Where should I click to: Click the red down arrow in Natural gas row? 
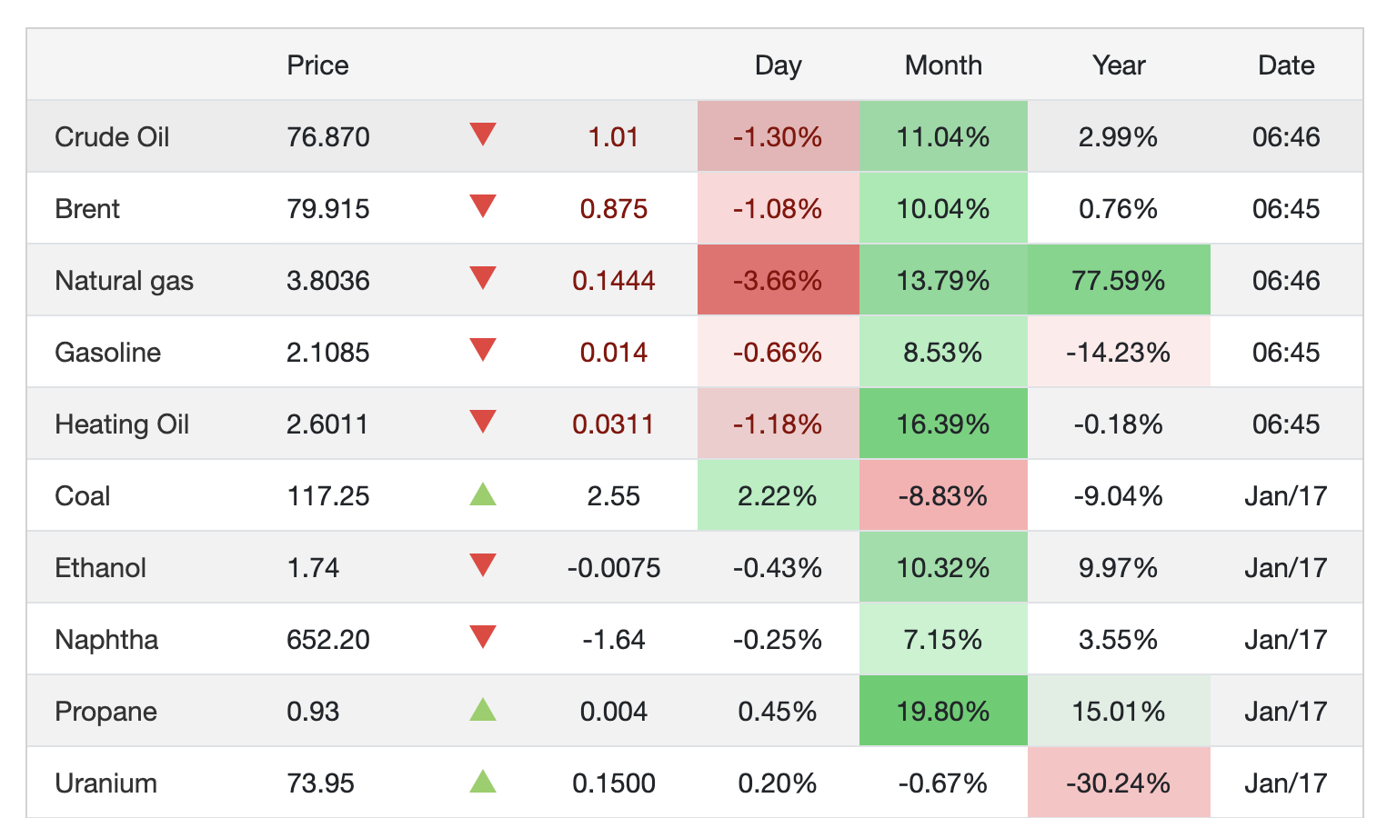[x=483, y=278]
